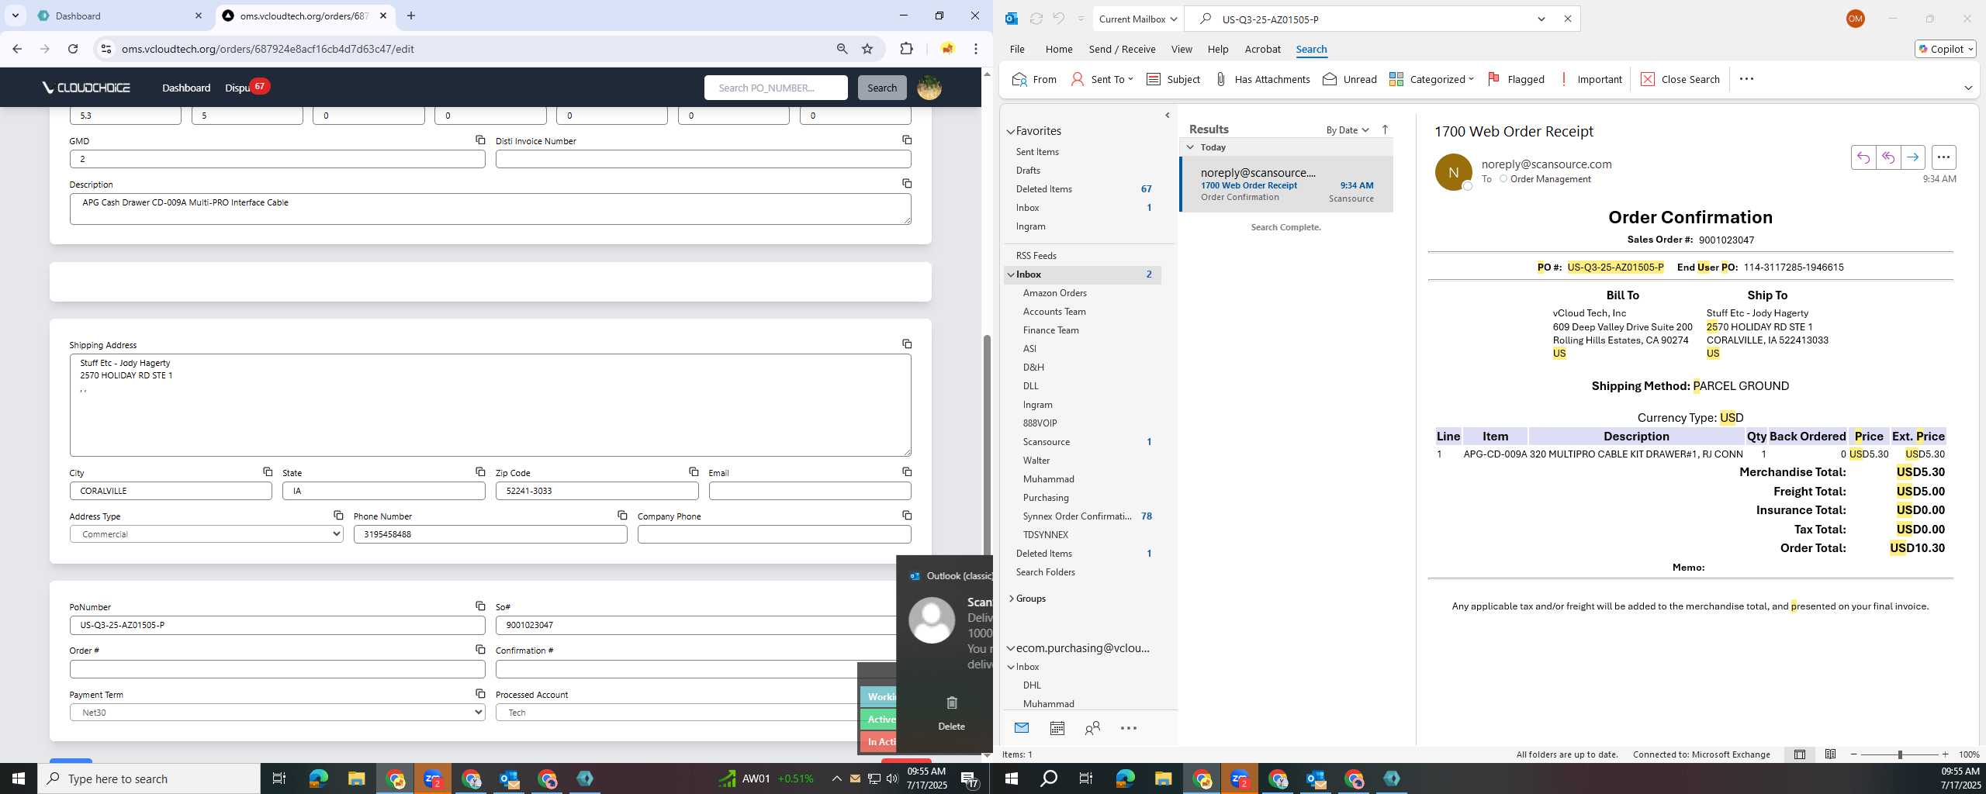Reply all to the Order Receipt email
This screenshot has height=794, width=1986.
1887,157
